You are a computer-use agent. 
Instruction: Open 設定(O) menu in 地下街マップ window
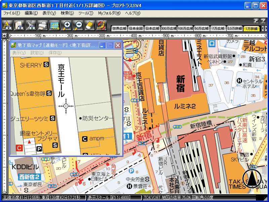click(37, 53)
